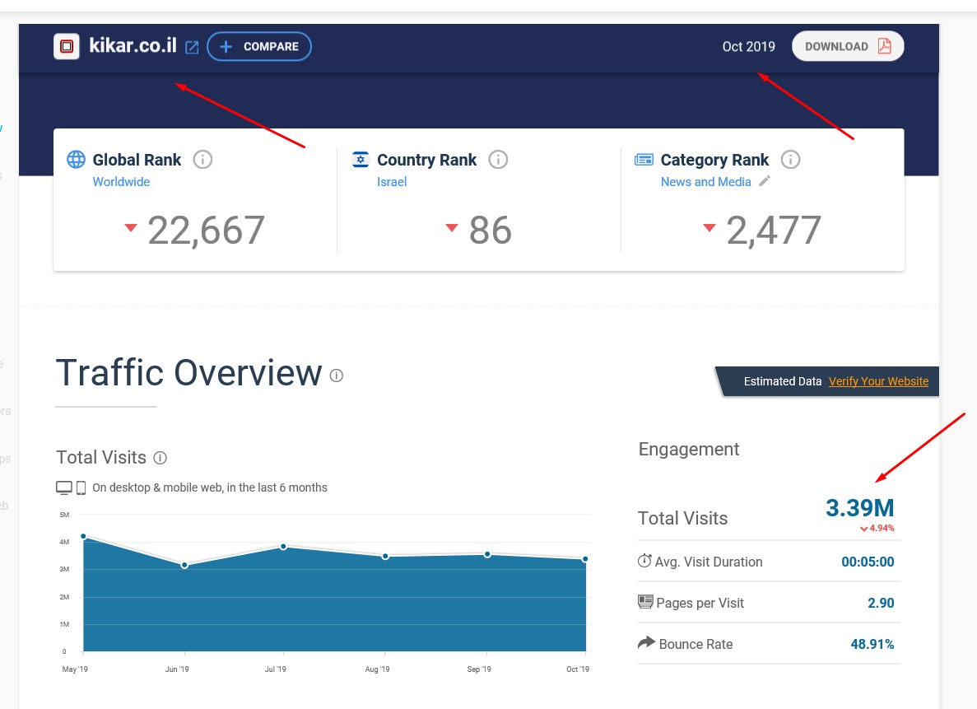
Task: Open kikar.co.il via external link icon
Action: click(x=192, y=47)
